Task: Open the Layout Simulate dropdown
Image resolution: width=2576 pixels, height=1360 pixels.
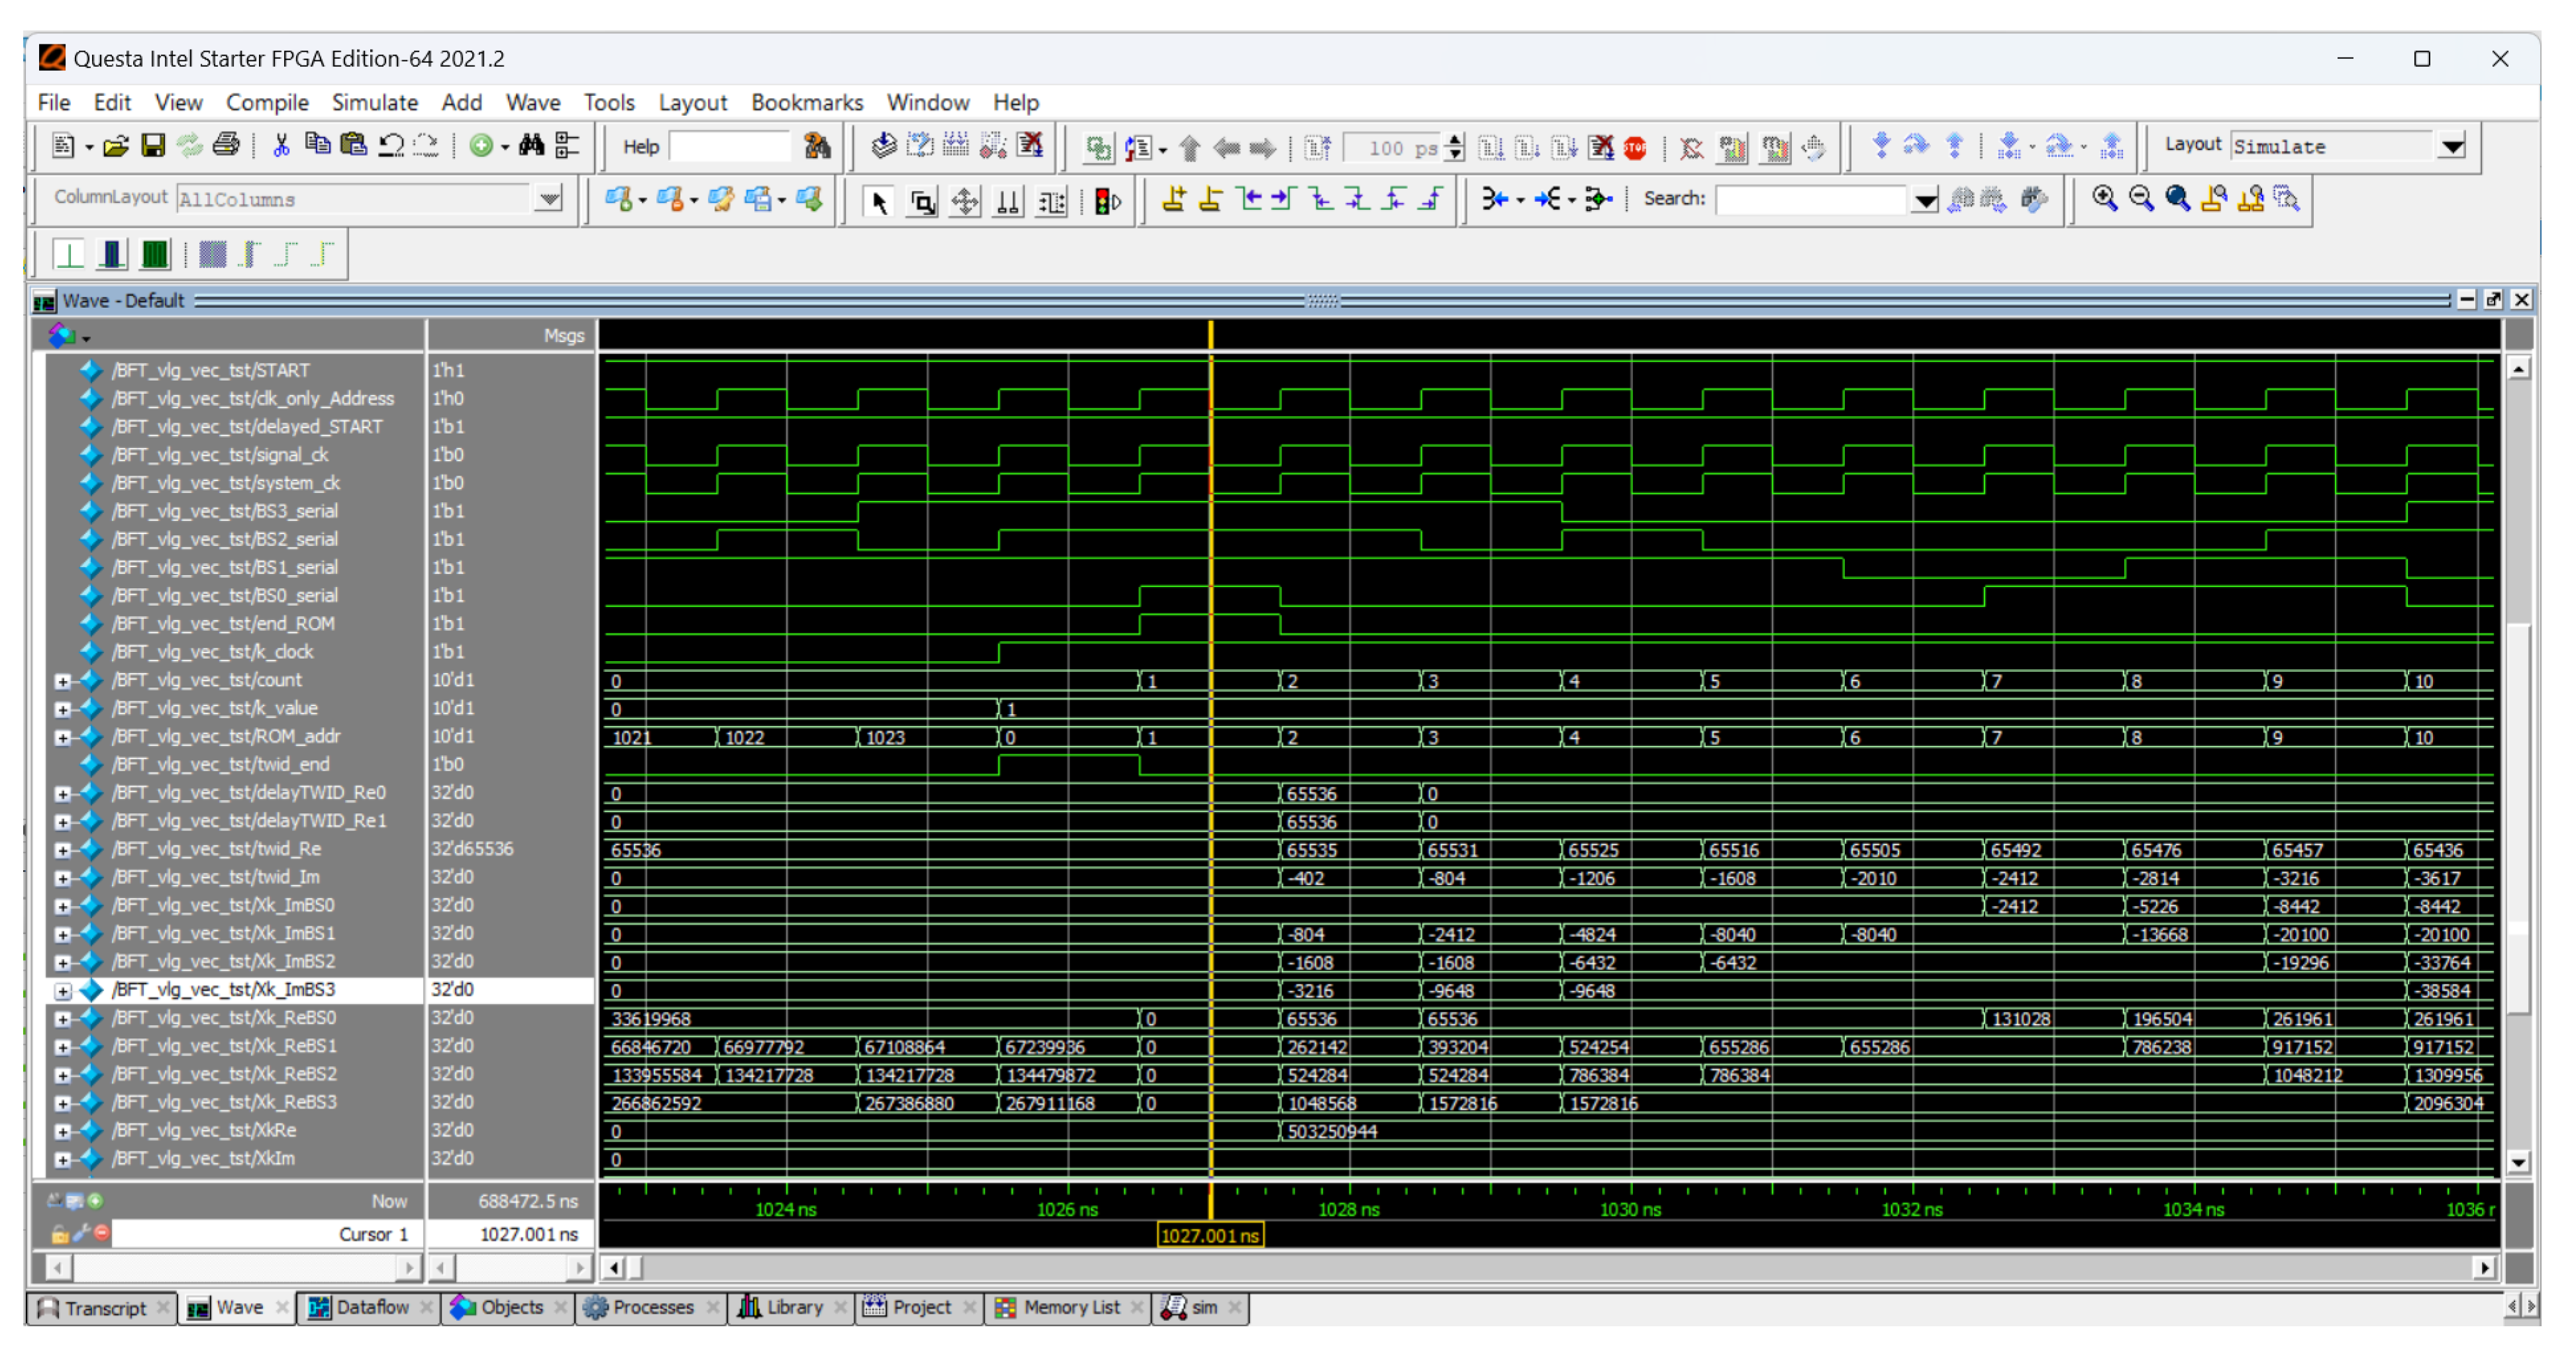Action: point(2451,147)
